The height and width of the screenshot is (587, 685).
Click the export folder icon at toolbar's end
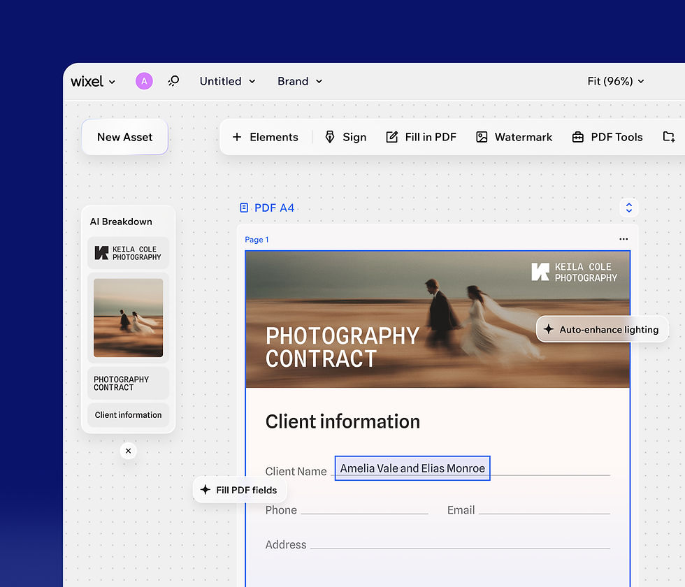(669, 137)
